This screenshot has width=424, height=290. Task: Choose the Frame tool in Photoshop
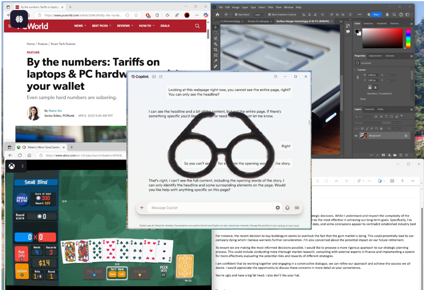[x=215, y=55]
